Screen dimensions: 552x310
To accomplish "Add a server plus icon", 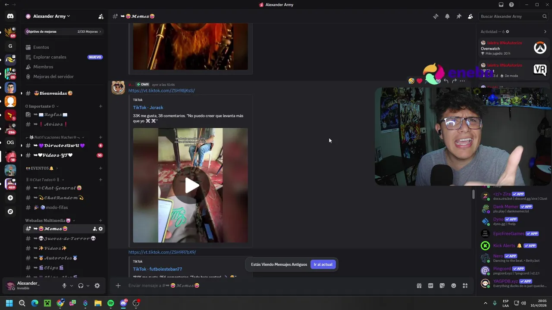I will click(x=10, y=198).
